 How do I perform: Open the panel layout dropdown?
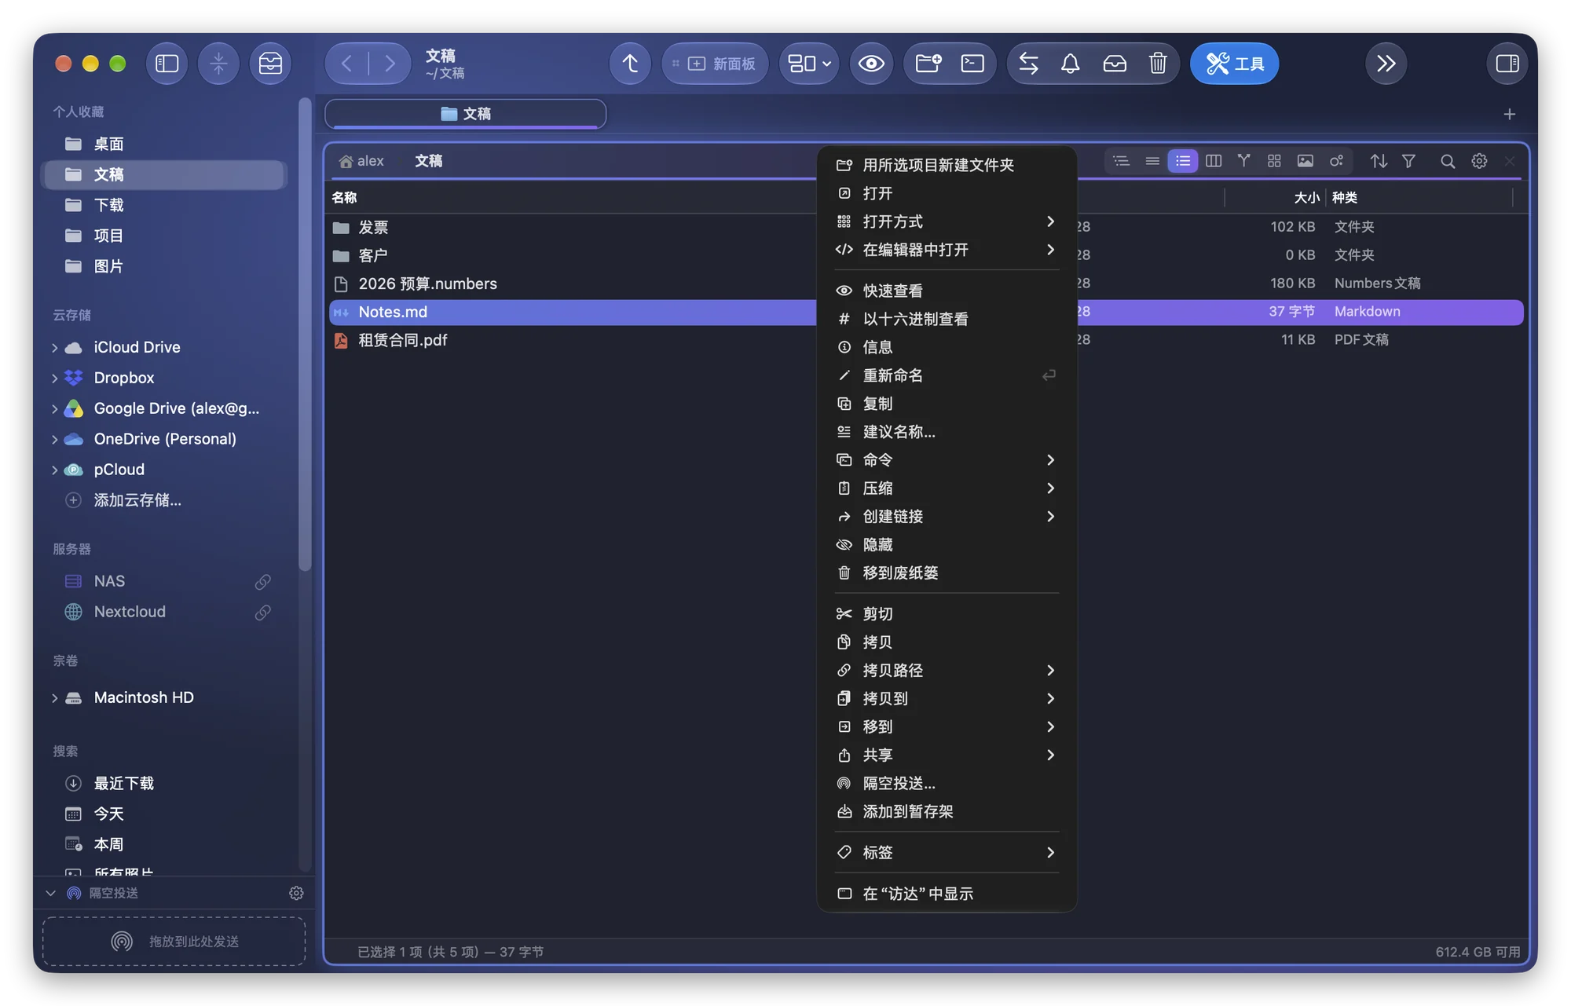(x=809, y=64)
